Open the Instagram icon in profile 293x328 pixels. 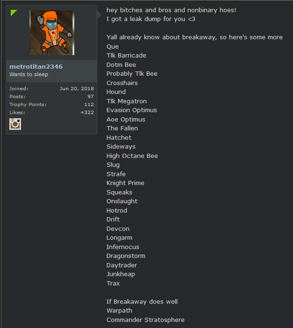[15, 124]
